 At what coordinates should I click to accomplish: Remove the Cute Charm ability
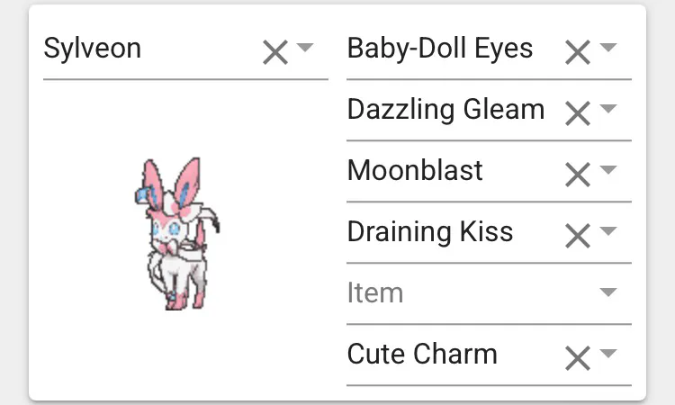tap(577, 358)
